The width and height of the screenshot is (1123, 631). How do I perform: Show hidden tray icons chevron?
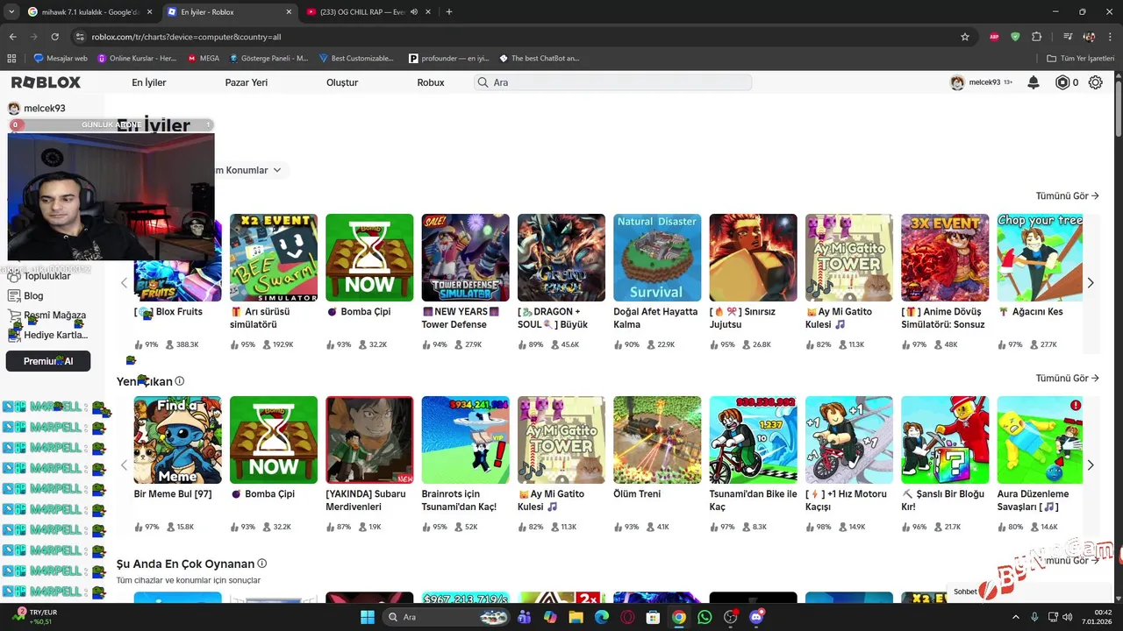[x=1016, y=617]
